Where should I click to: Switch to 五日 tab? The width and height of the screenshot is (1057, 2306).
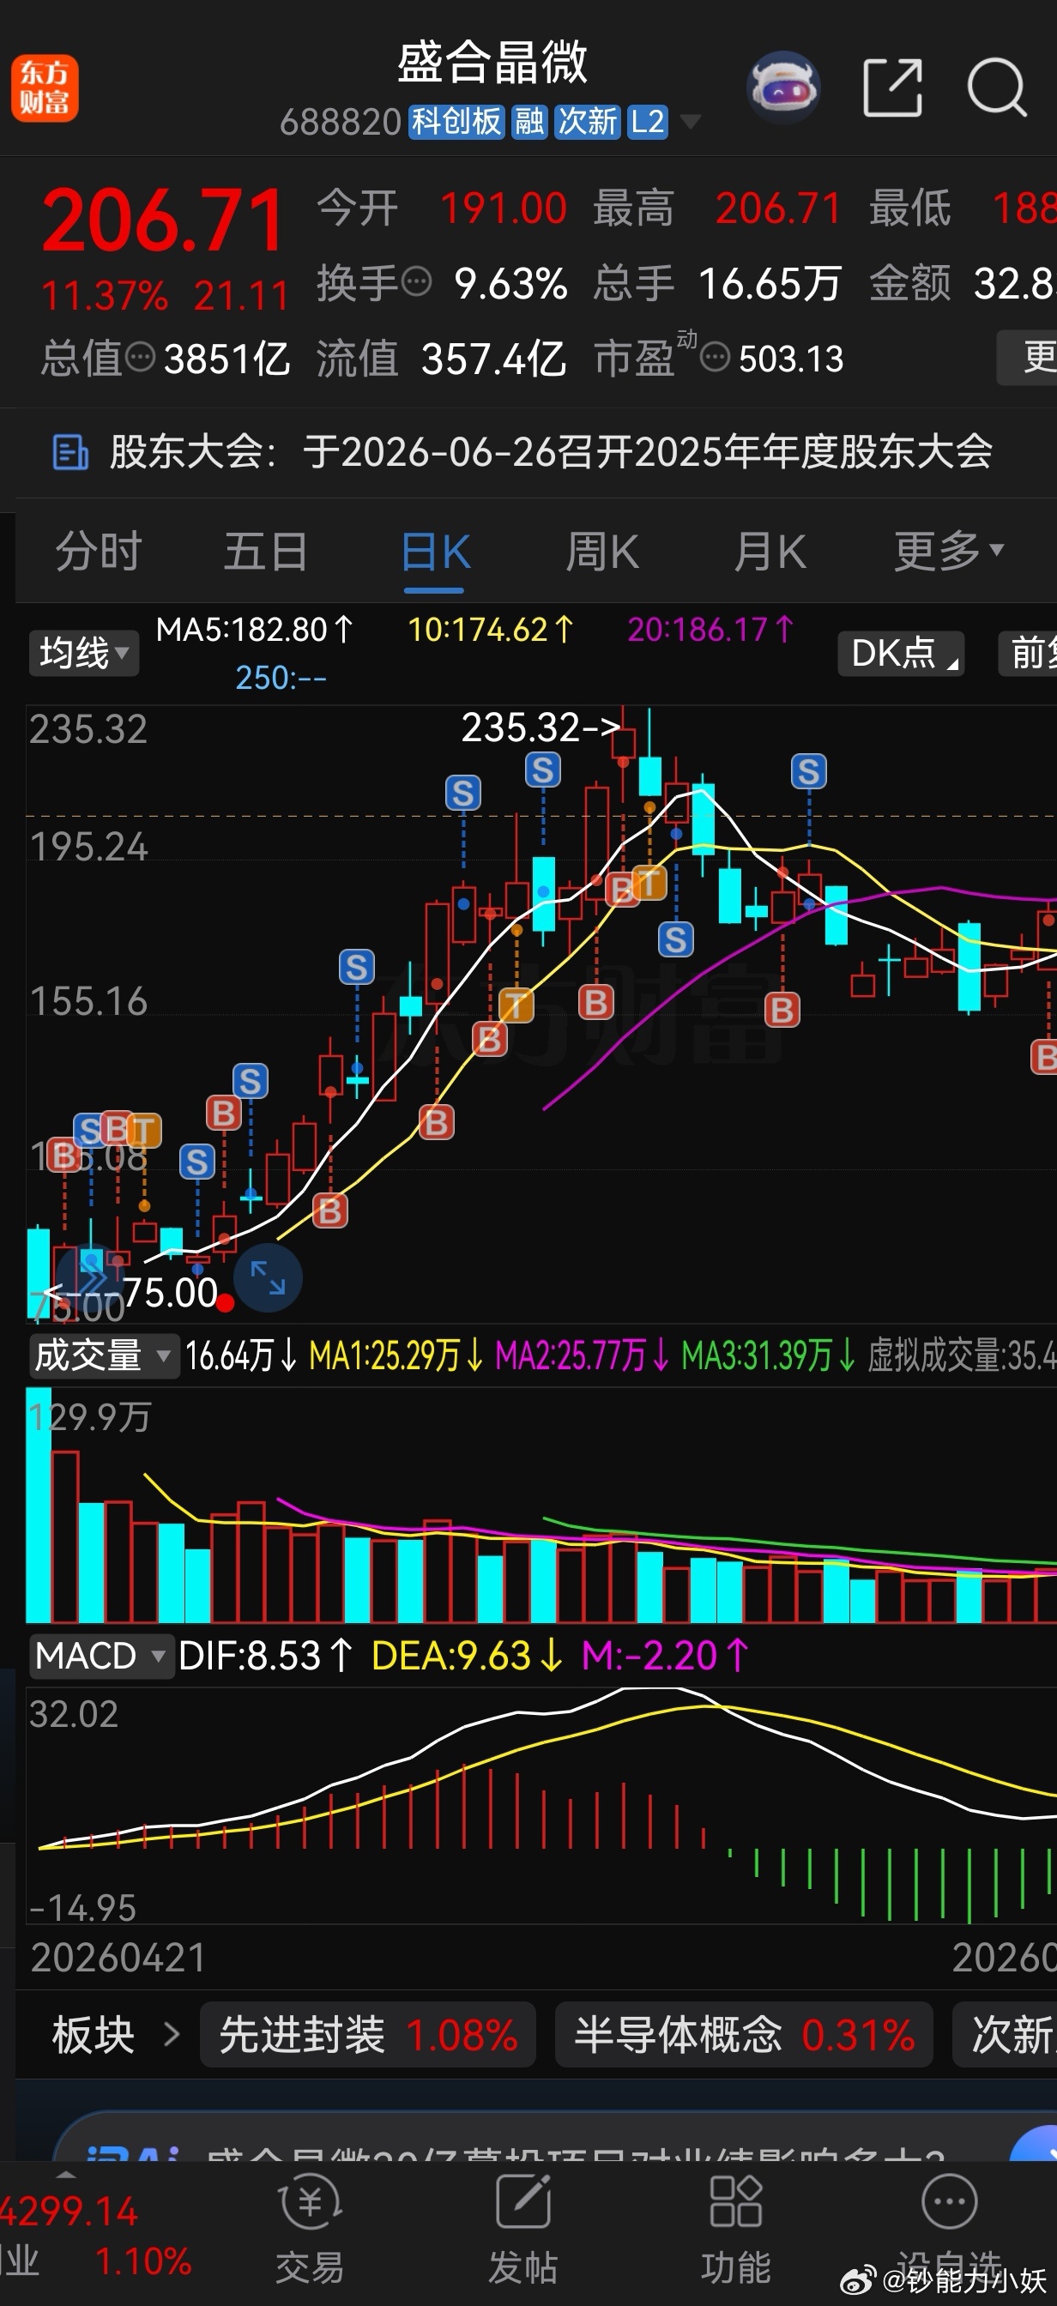click(266, 552)
